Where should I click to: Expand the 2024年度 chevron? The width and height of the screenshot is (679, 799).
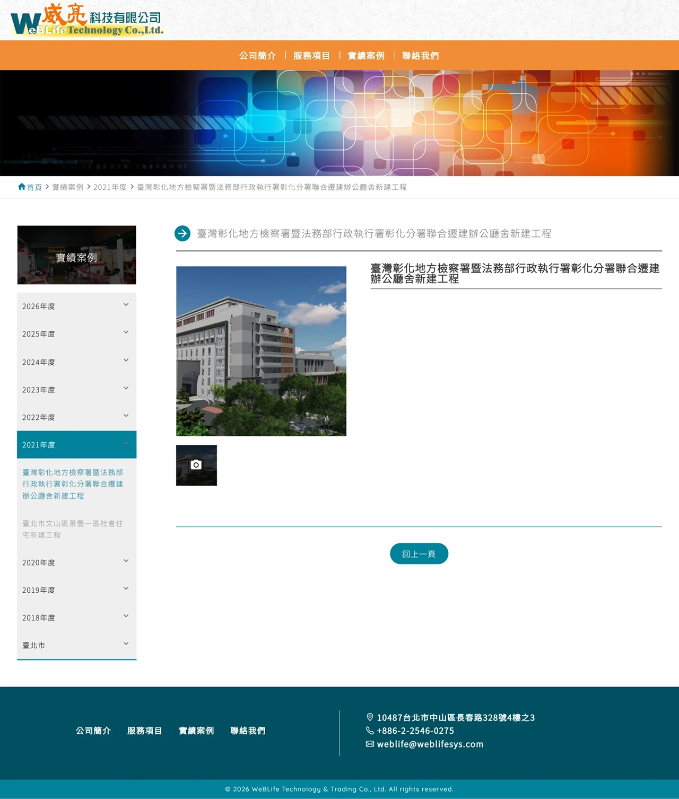(126, 361)
